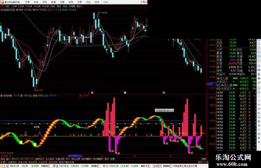Switch to 1分钟 chart period
261x168 pixels.
[14, 6]
